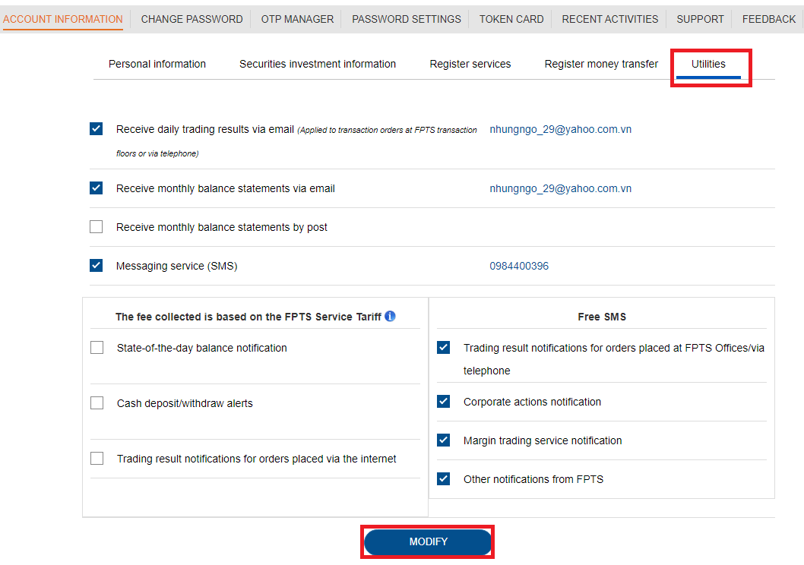Toggle Margin trading service notification checkbox
804x565 pixels.
point(444,440)
